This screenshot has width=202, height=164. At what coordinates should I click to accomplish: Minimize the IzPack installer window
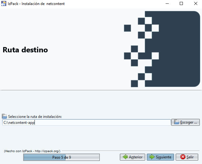(167, 4)
